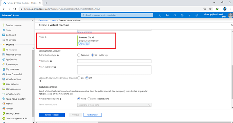The image size is (233, 123).
Task: Go back with the browser arrow
Action: 4,9
